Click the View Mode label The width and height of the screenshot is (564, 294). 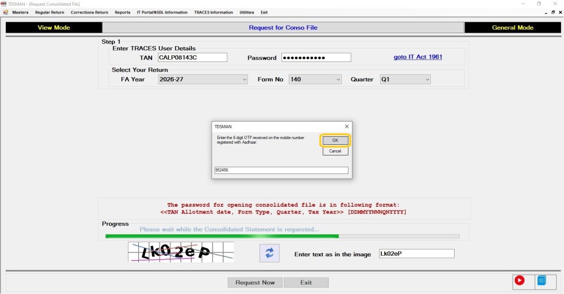point(54,27)
